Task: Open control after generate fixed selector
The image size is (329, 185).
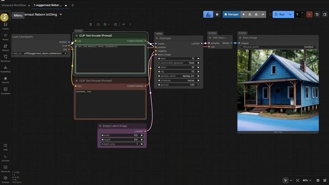Action: [178, 63]
